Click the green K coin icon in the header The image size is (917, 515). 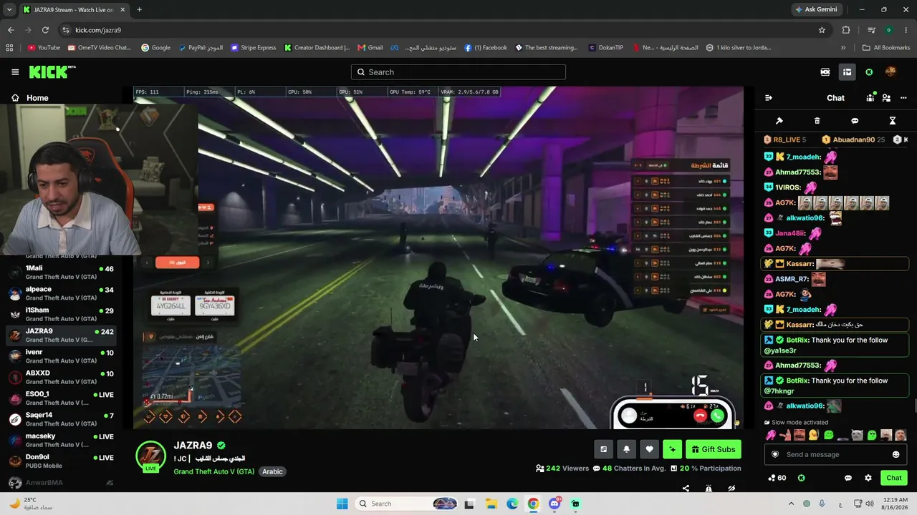click(869, 72)
